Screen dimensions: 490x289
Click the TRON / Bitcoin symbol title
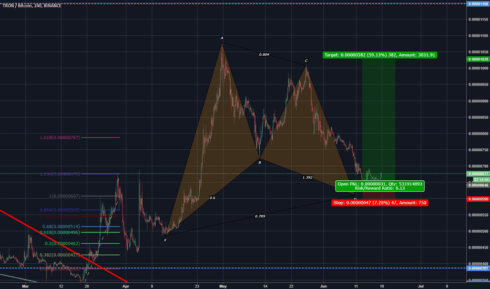32,6
